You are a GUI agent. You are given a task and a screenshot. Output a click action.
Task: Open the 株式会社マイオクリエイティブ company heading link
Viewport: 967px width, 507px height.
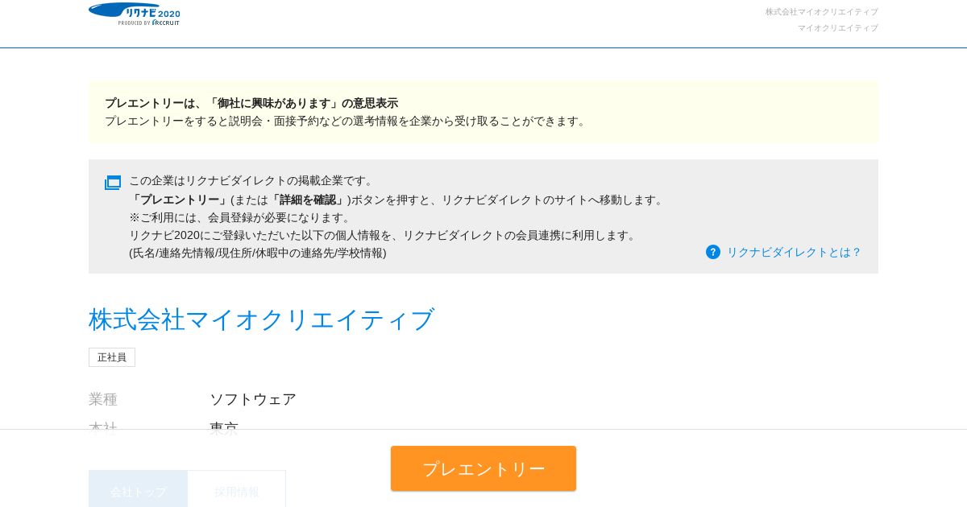coord(262,319)
